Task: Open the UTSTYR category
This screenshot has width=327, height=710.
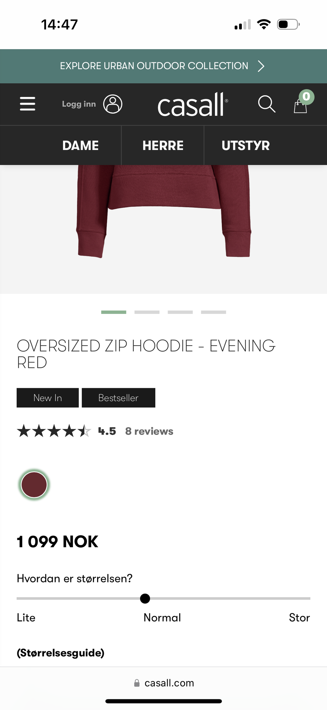Action: coord(246,146)
